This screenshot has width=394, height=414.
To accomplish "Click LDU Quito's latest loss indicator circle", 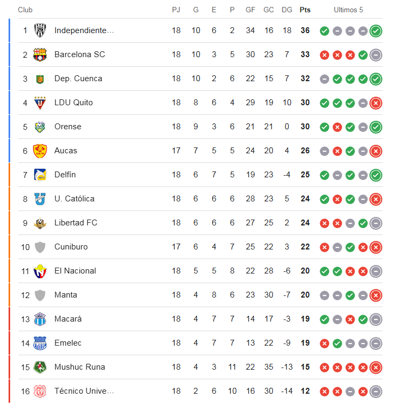I will click(x=376, y=103).
